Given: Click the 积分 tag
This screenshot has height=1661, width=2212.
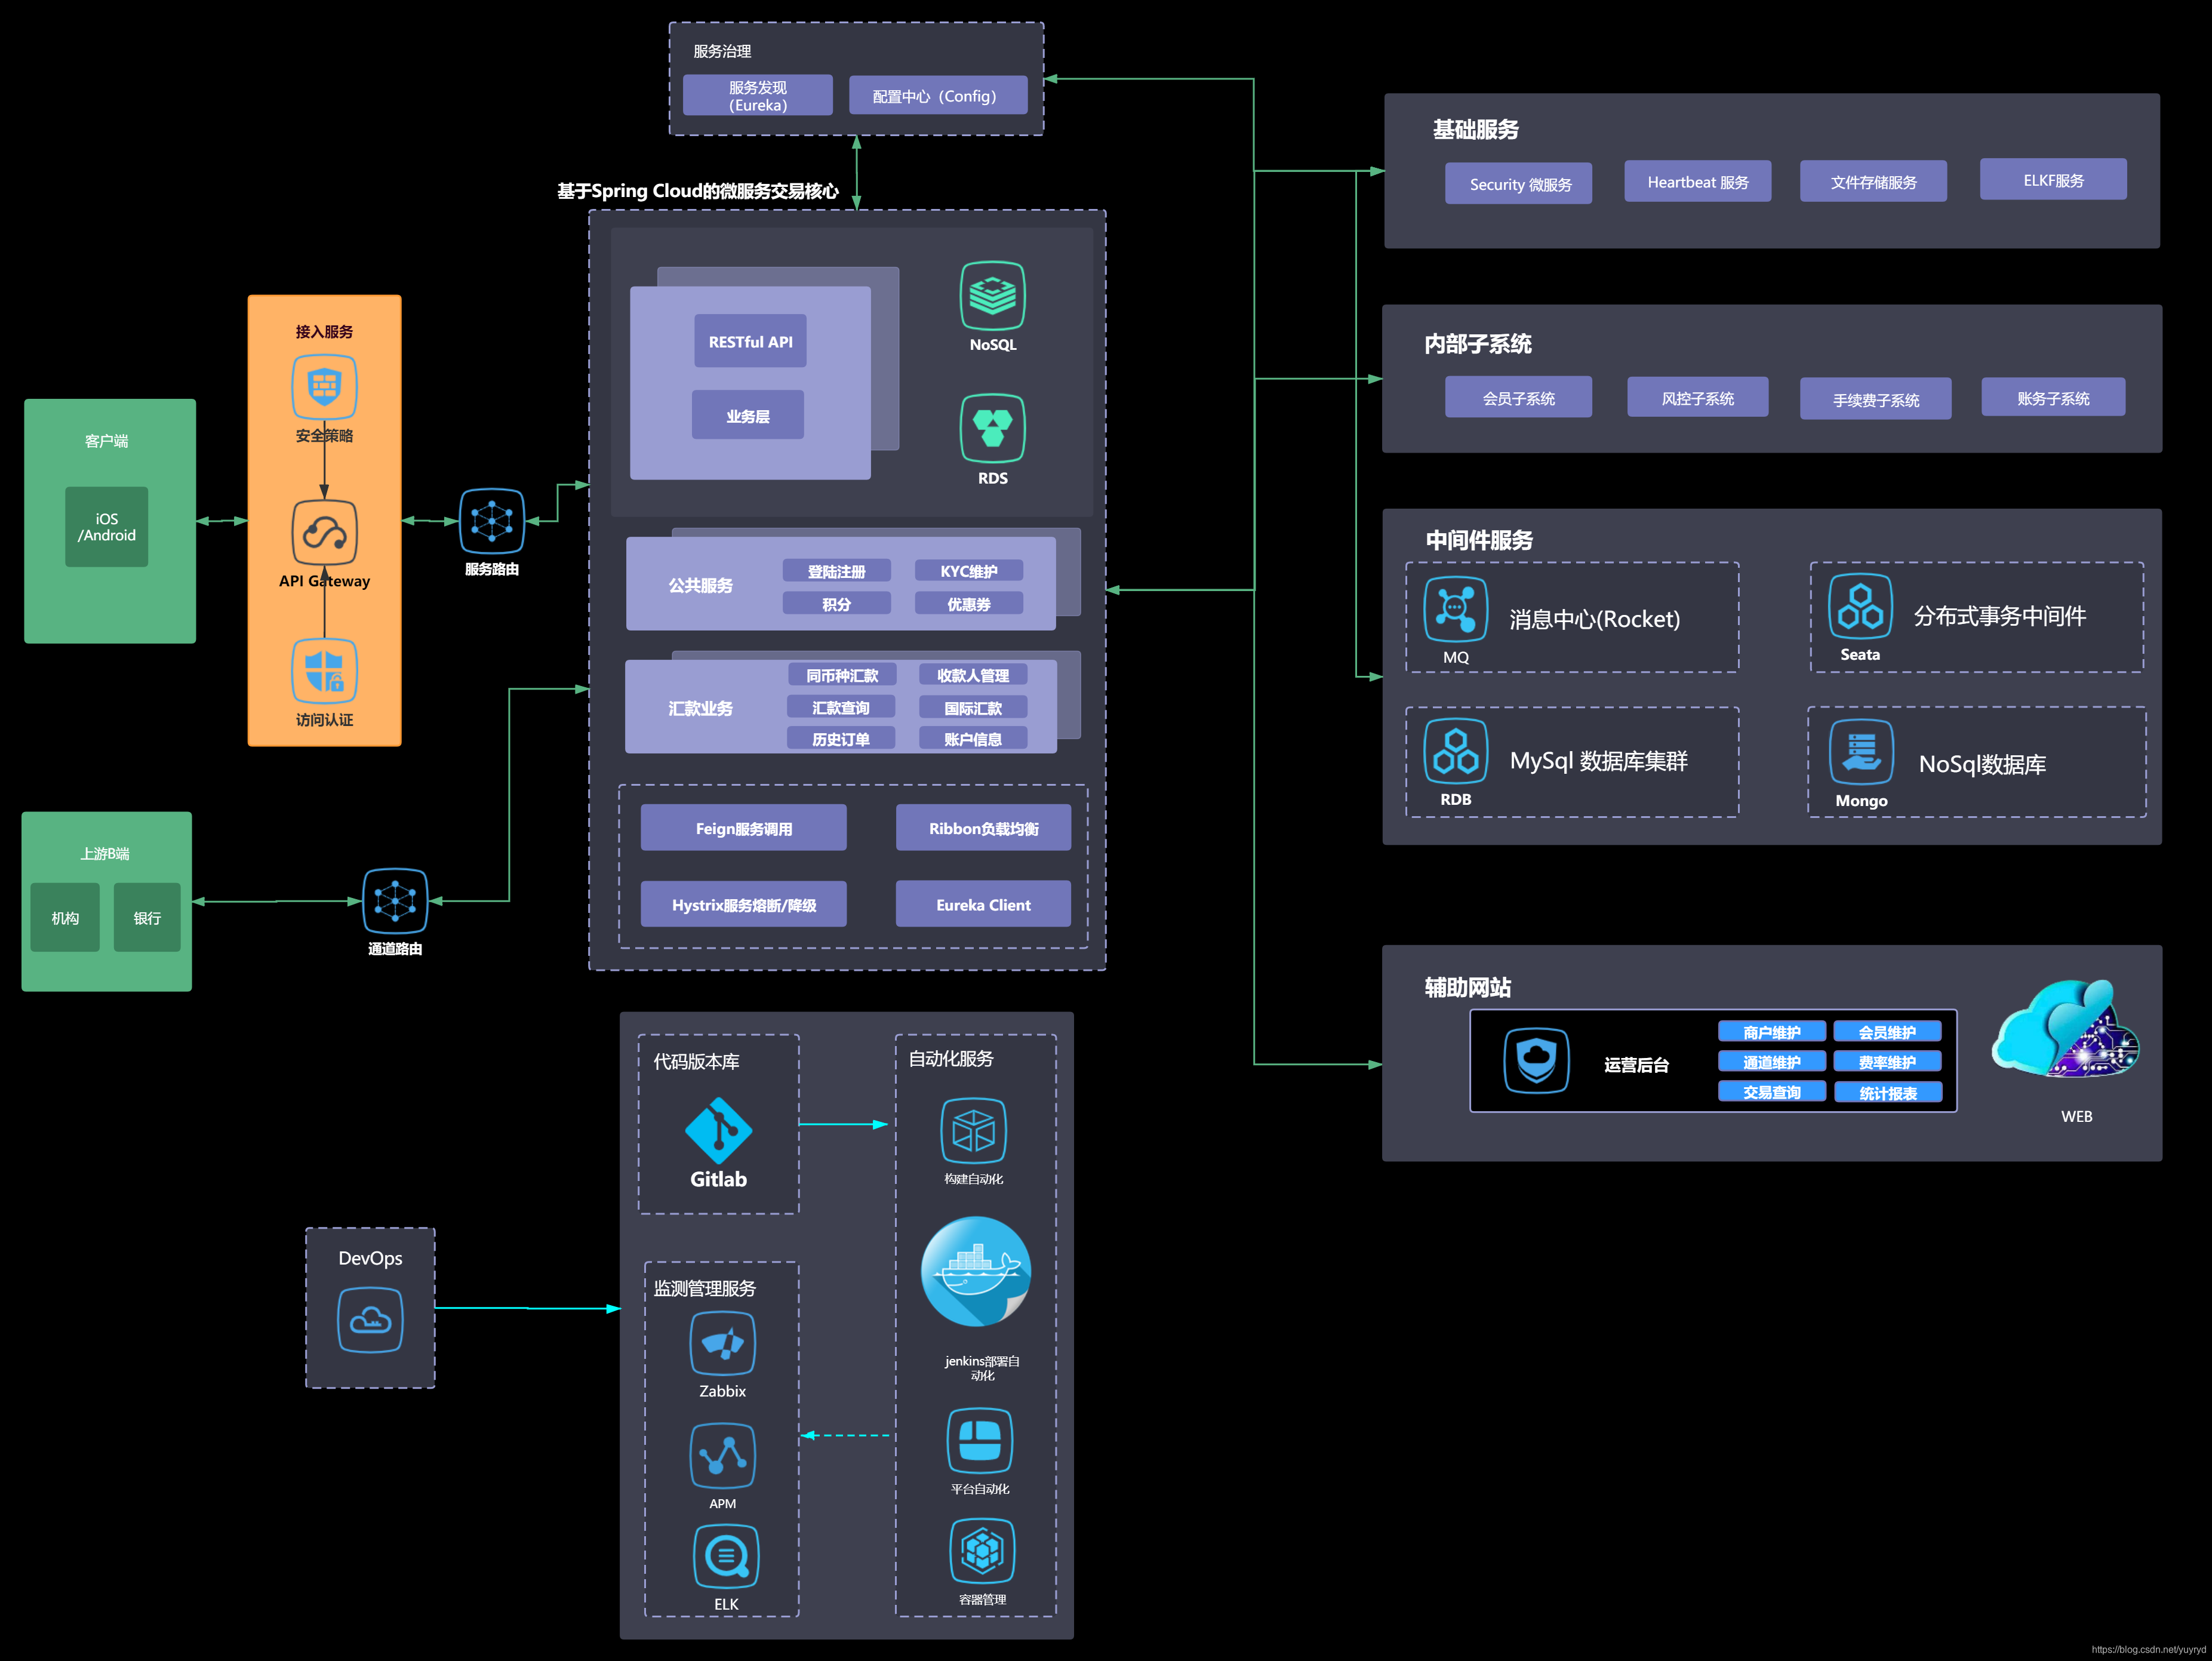Looking at the screenshot, I should click(836, 603).
